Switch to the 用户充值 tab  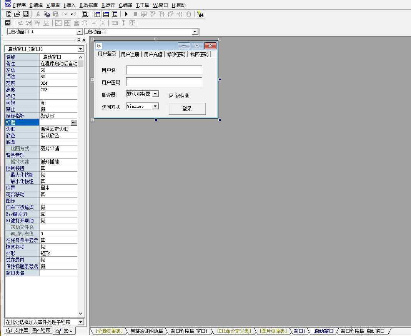[153, 54]
